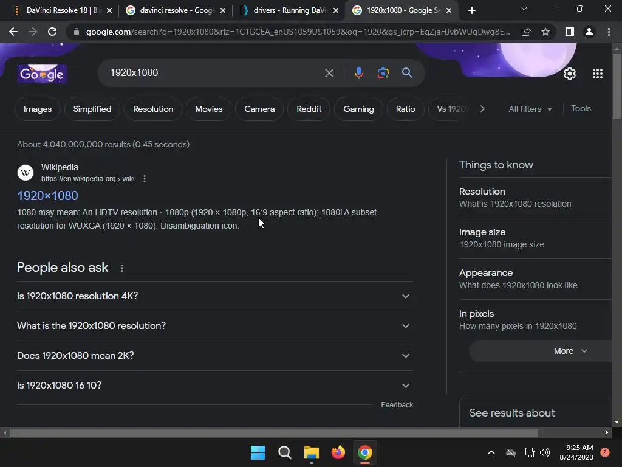622x467 pixels.
Task: Switch to drivers Running DaVinci tab
Action: click(290, 10)
